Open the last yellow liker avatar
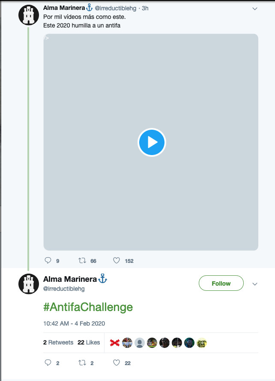This screenshot has height=381, width=275. pyautogui.click(x=202, y=343)
